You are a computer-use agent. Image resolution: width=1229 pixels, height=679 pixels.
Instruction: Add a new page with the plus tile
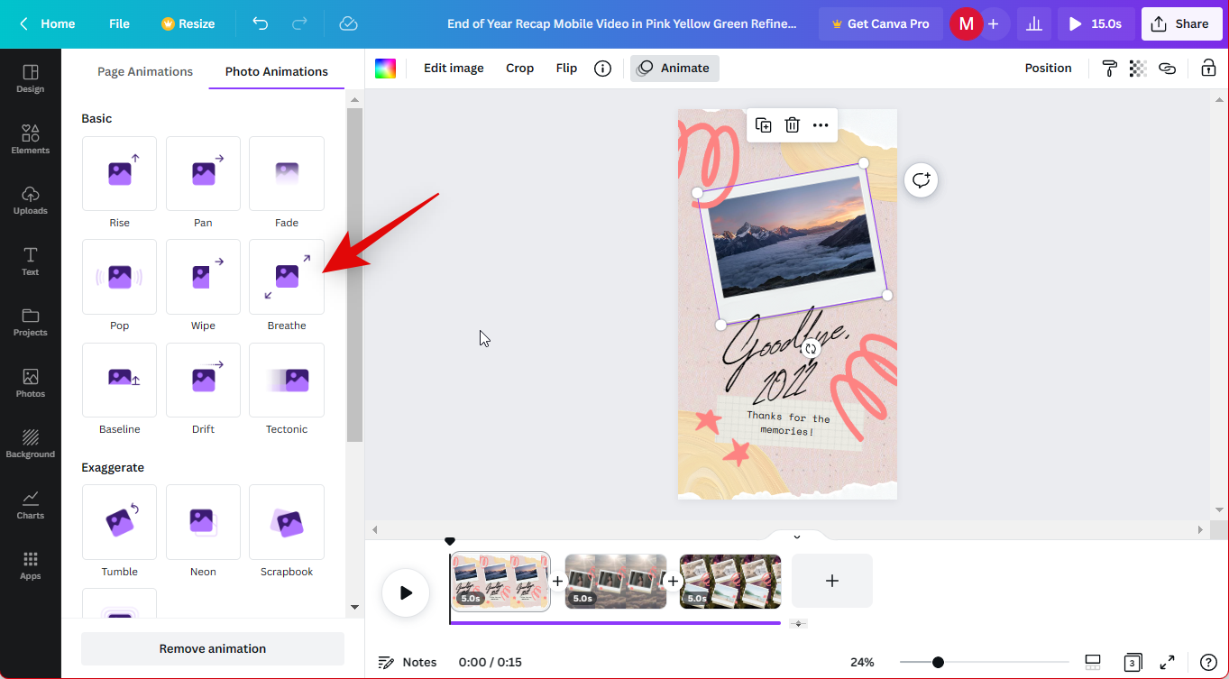click(832, 581)
